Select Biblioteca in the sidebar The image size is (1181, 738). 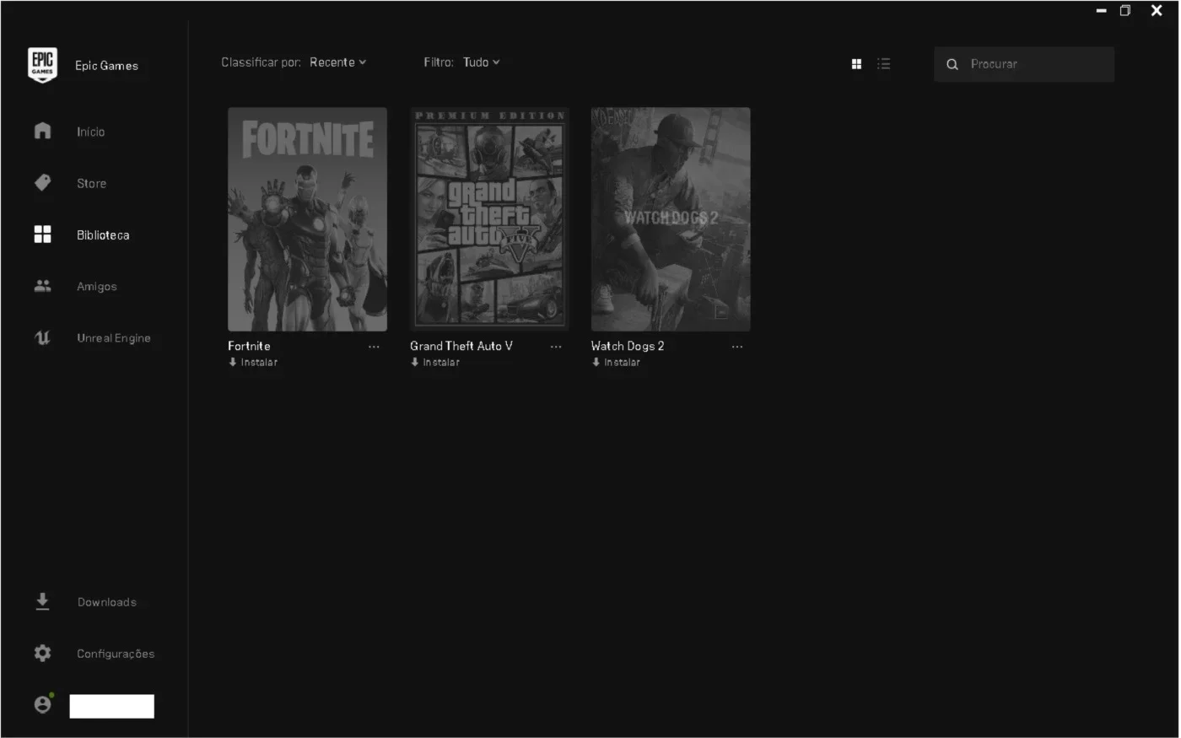click(103, 235)
